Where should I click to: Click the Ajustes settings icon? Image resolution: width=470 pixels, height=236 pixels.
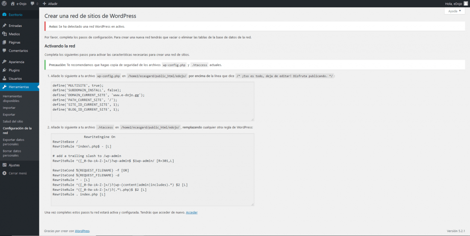click(x=4, y=165)
